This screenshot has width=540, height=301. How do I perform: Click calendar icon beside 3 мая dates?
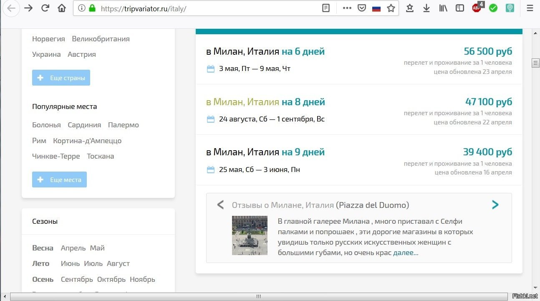211,69
